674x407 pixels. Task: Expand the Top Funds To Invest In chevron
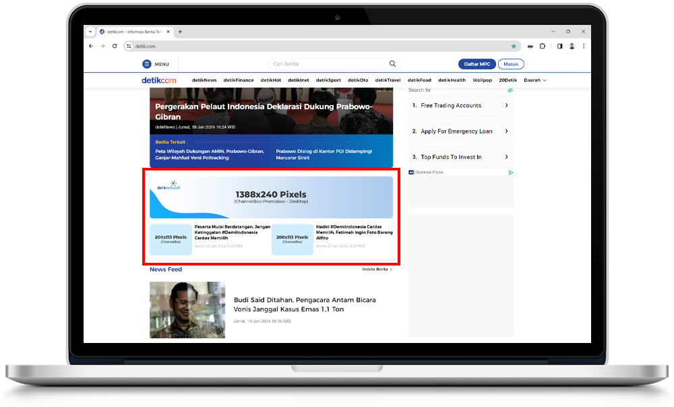(506, 157)
